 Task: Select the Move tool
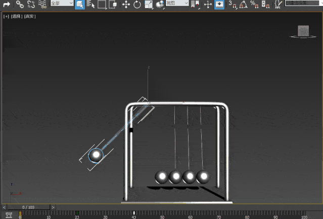click(126, 5)
